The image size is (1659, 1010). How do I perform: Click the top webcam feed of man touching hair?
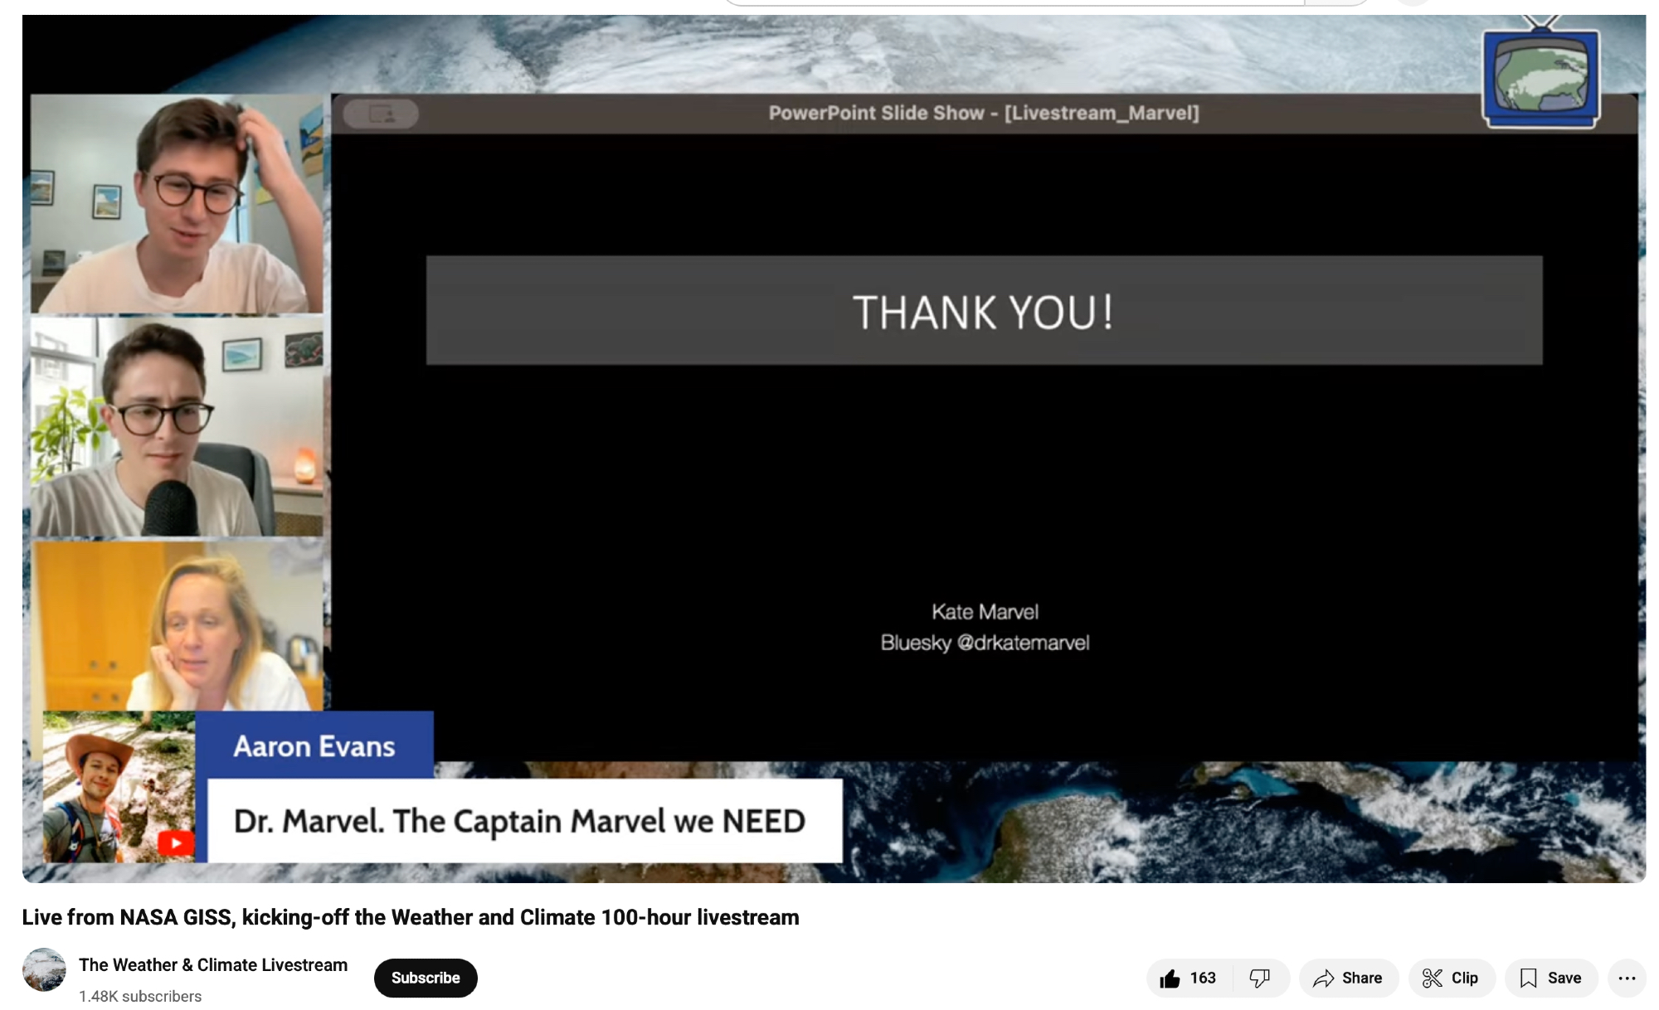pos(177,204)
